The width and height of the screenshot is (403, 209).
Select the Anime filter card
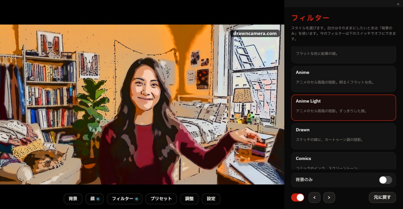(343, 79)
